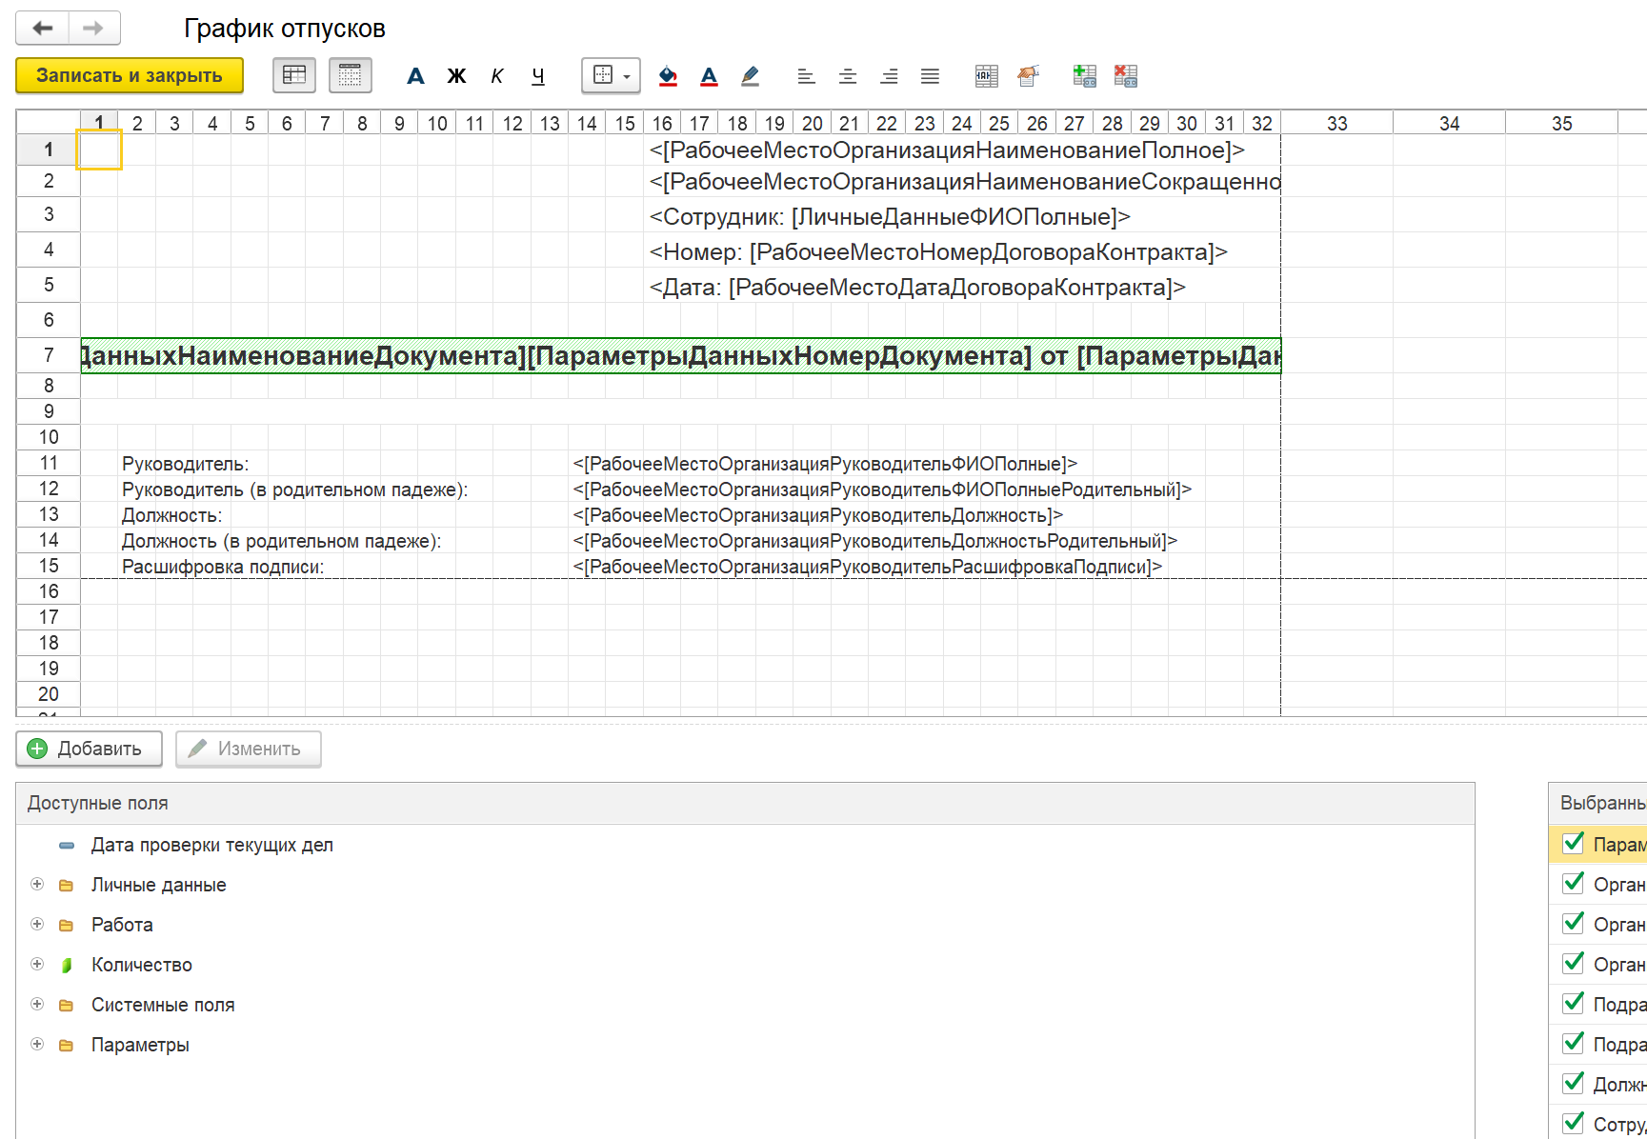1647x1139 pixels.
Task: Toggle bold formatting (Ж)
Action: point(456,76)
